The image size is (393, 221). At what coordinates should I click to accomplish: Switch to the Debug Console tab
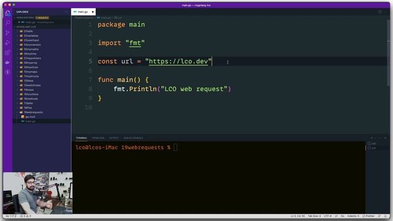[x=133, y=138]
